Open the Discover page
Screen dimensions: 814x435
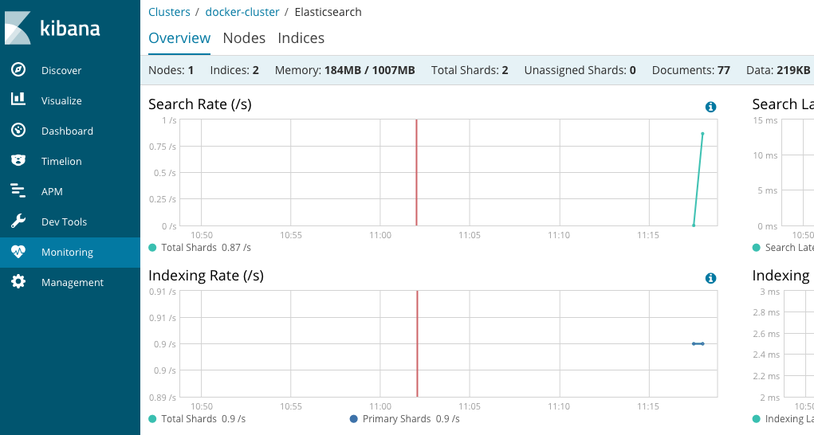(x=70, y=70)
